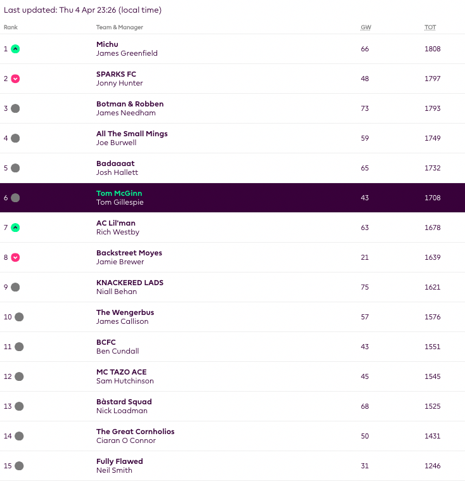Click the Rank column header
Image resolution: width=465 pixels, height=481 pixels.
coord(10,27)
